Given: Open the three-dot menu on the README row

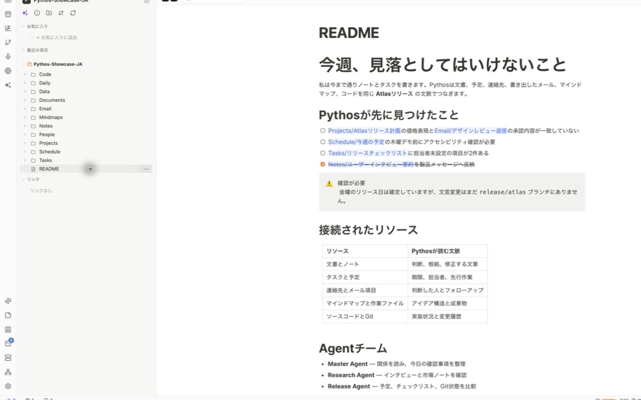Looking at the screenshot, I should pos(147,169).
